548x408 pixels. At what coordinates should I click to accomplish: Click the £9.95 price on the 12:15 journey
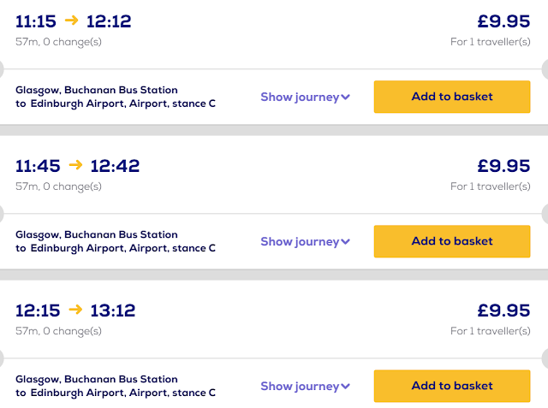click(503, 310)
